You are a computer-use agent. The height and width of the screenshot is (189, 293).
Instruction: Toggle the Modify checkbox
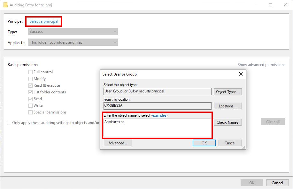point(30,79)
